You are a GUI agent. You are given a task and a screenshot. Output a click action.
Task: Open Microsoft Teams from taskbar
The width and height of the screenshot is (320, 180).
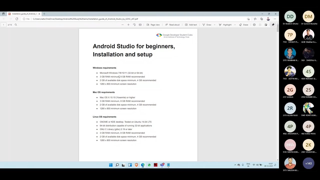pyautogui.click(x=162, y=165)
